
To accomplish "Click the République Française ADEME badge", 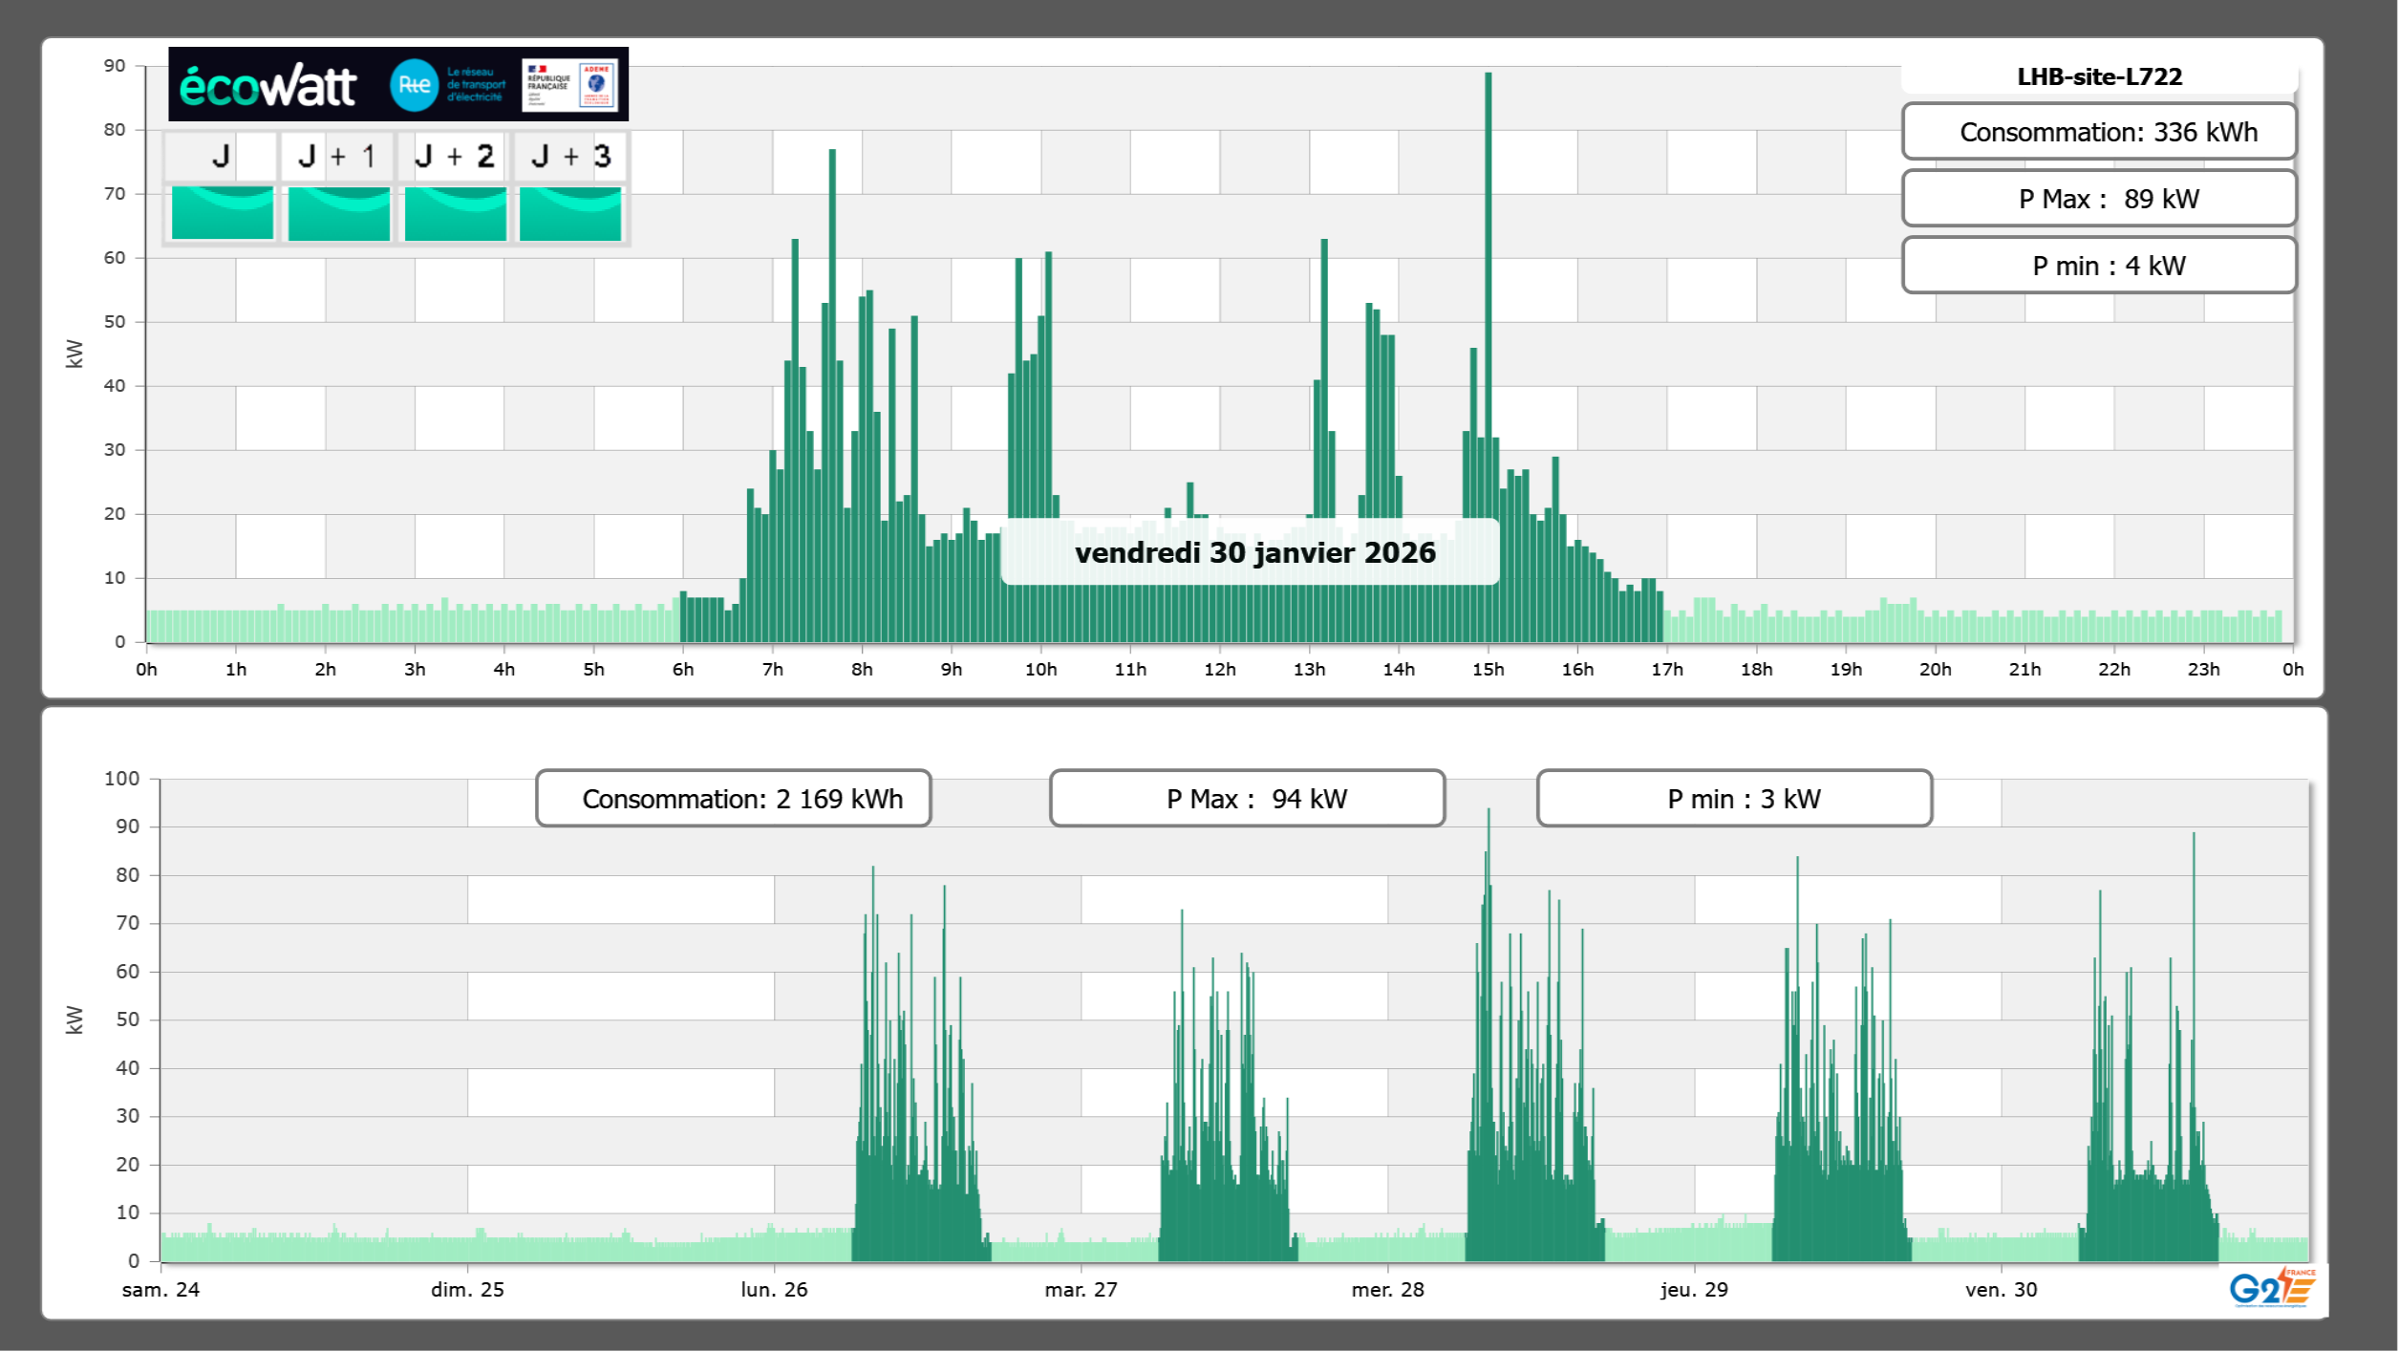I will 571,85.
